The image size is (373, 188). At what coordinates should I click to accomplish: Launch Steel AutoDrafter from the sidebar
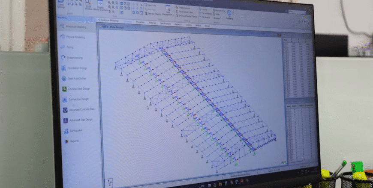tap(78, 79)
